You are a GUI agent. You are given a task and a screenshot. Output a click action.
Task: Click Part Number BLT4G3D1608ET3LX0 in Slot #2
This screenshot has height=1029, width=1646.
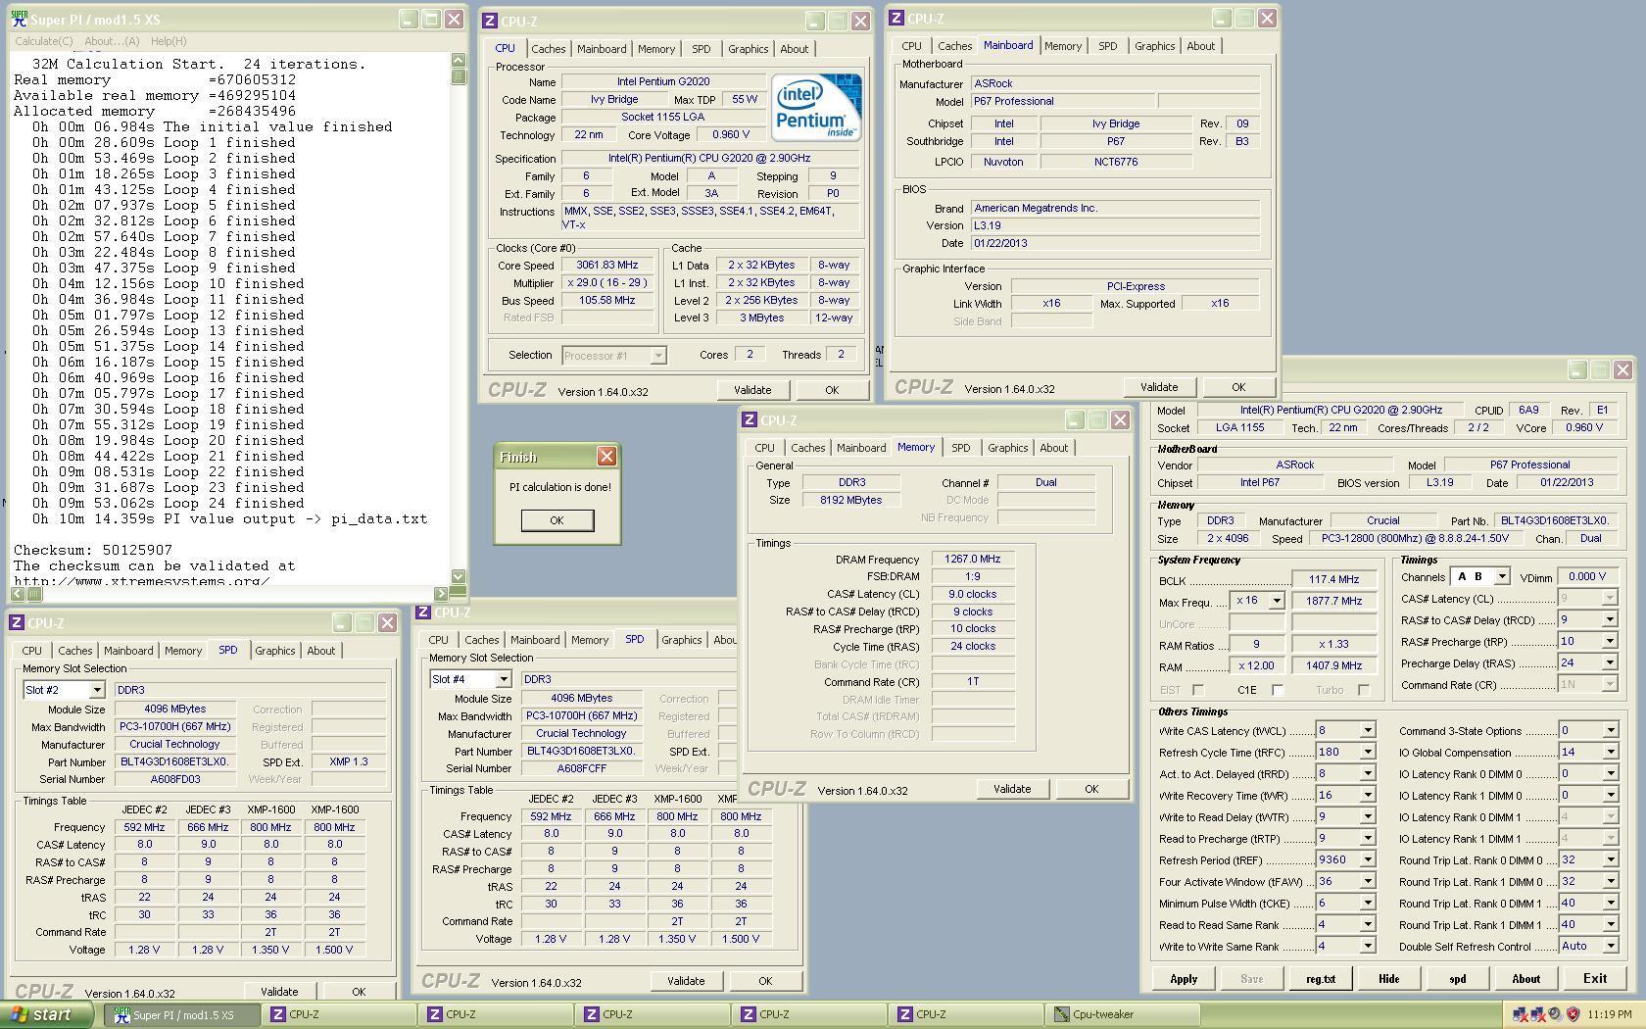tap(175, 761)
